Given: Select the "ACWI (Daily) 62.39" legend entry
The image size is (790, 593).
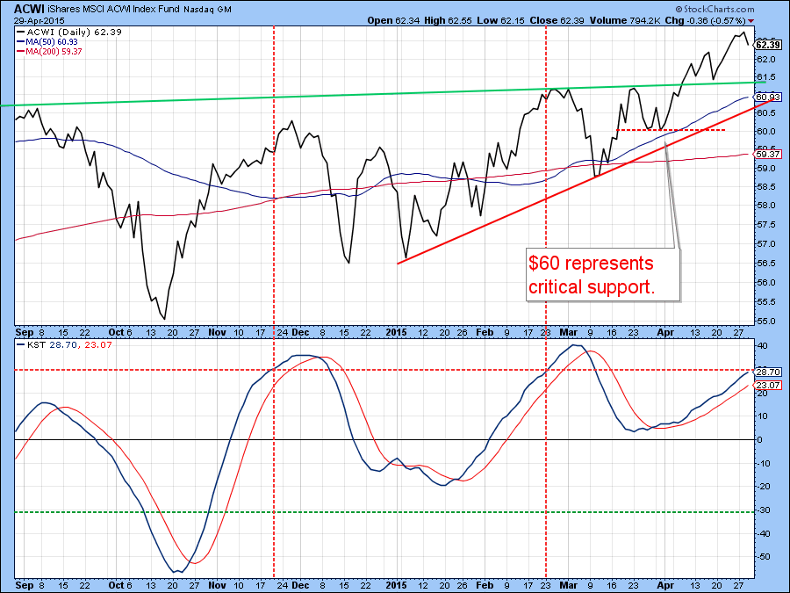Looking at the screenshot, I should (x=69, y=33).
